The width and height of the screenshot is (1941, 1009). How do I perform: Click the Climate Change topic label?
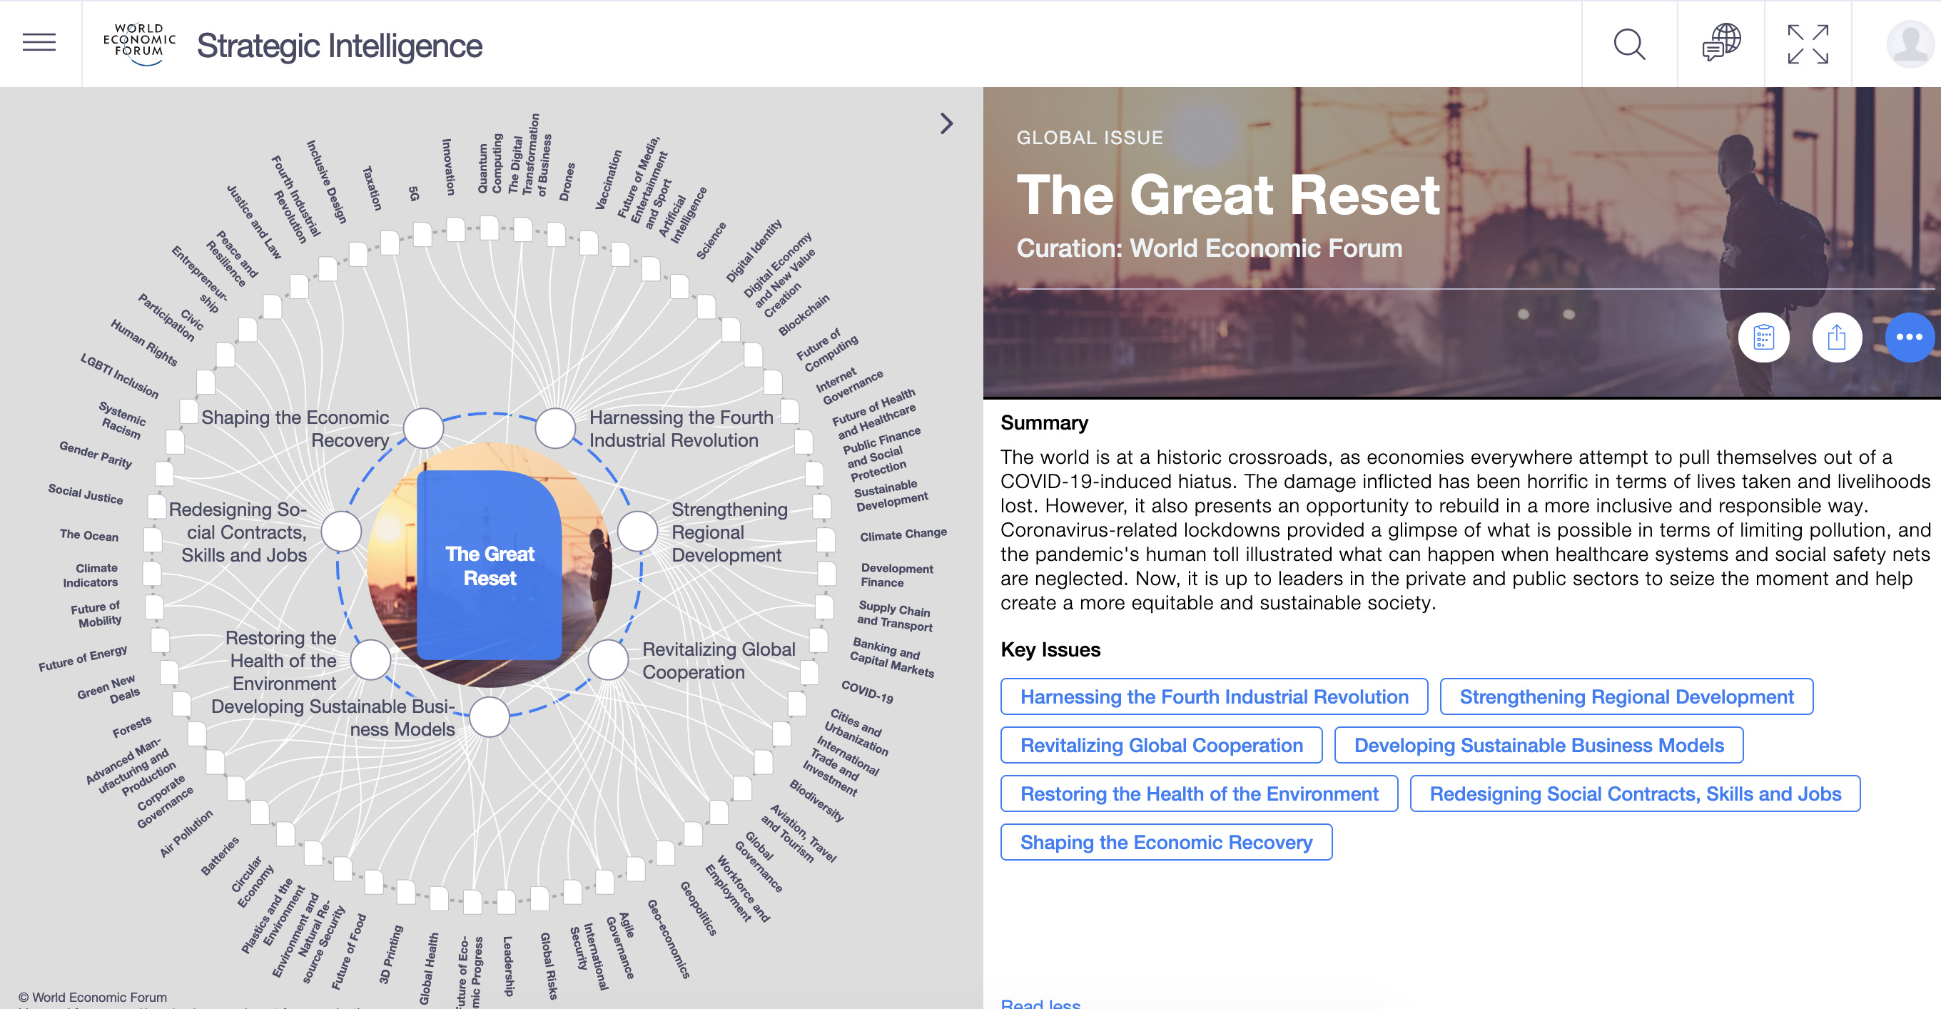[903, 534]
